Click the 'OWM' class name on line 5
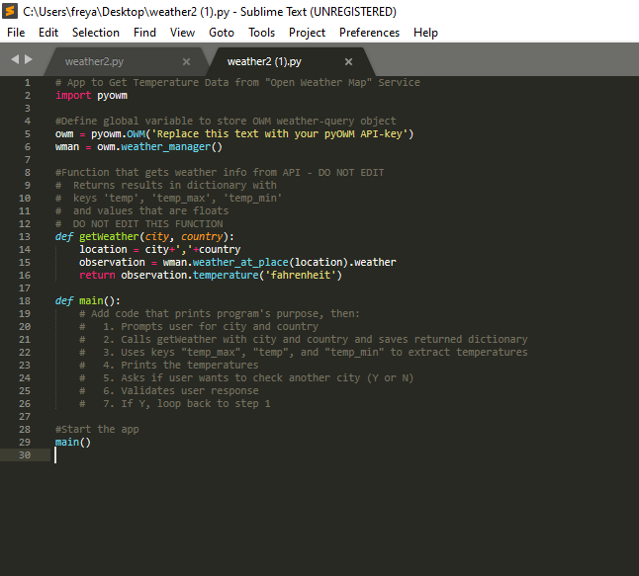The width and height of the screenshot is (639, 576). pyautogui.click(x=136, y=134)
